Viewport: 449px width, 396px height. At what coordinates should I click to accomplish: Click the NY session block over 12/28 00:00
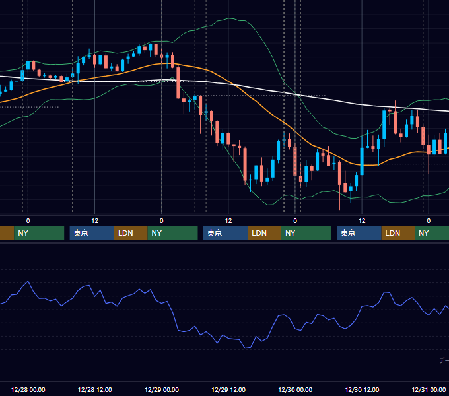tap(39, 233)
